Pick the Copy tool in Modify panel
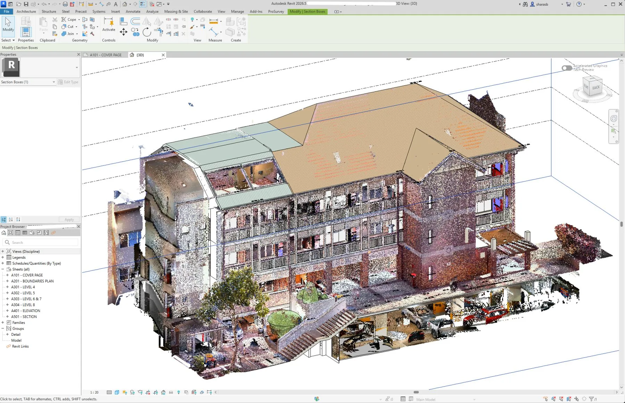The image size is (625, 403). click(135, 32)
